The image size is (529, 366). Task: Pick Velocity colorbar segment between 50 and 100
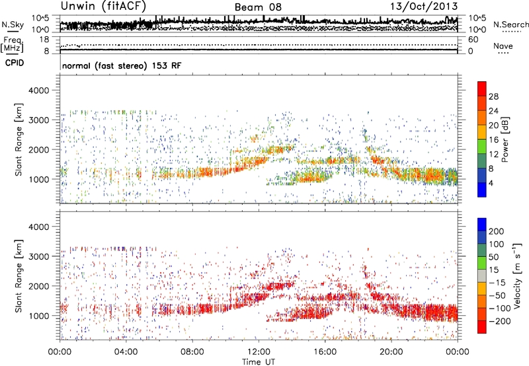[482, 250]
